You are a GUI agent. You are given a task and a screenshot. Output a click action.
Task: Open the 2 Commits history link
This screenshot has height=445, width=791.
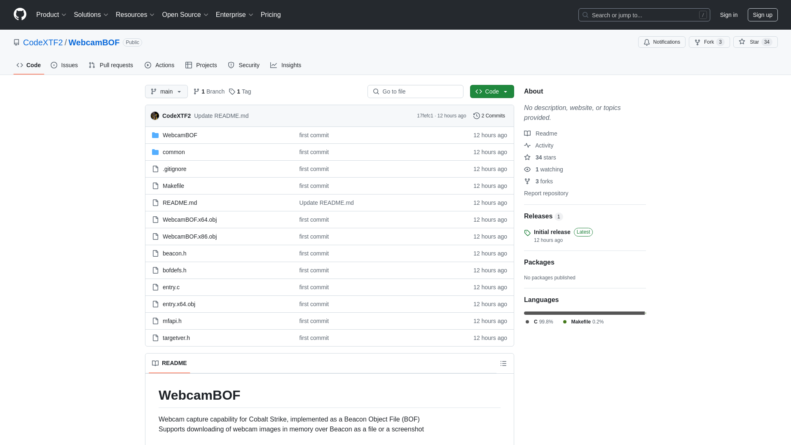pyautogui.click(x=489, y=116)
